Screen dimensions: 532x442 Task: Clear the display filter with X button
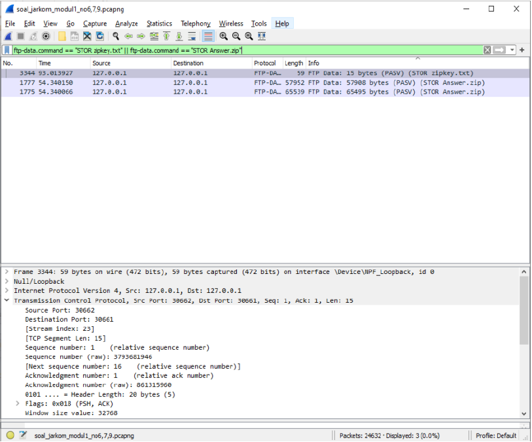coord(487,50)
